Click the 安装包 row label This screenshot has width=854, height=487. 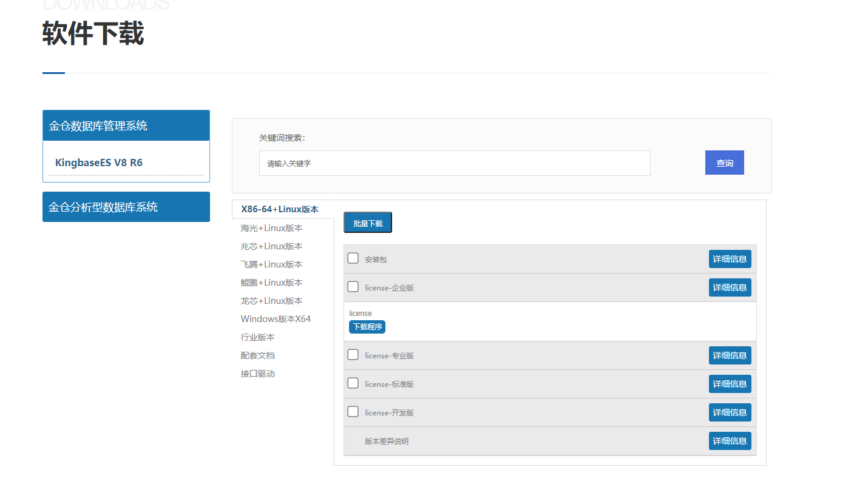pyautogui.click(x=376, y=260)
